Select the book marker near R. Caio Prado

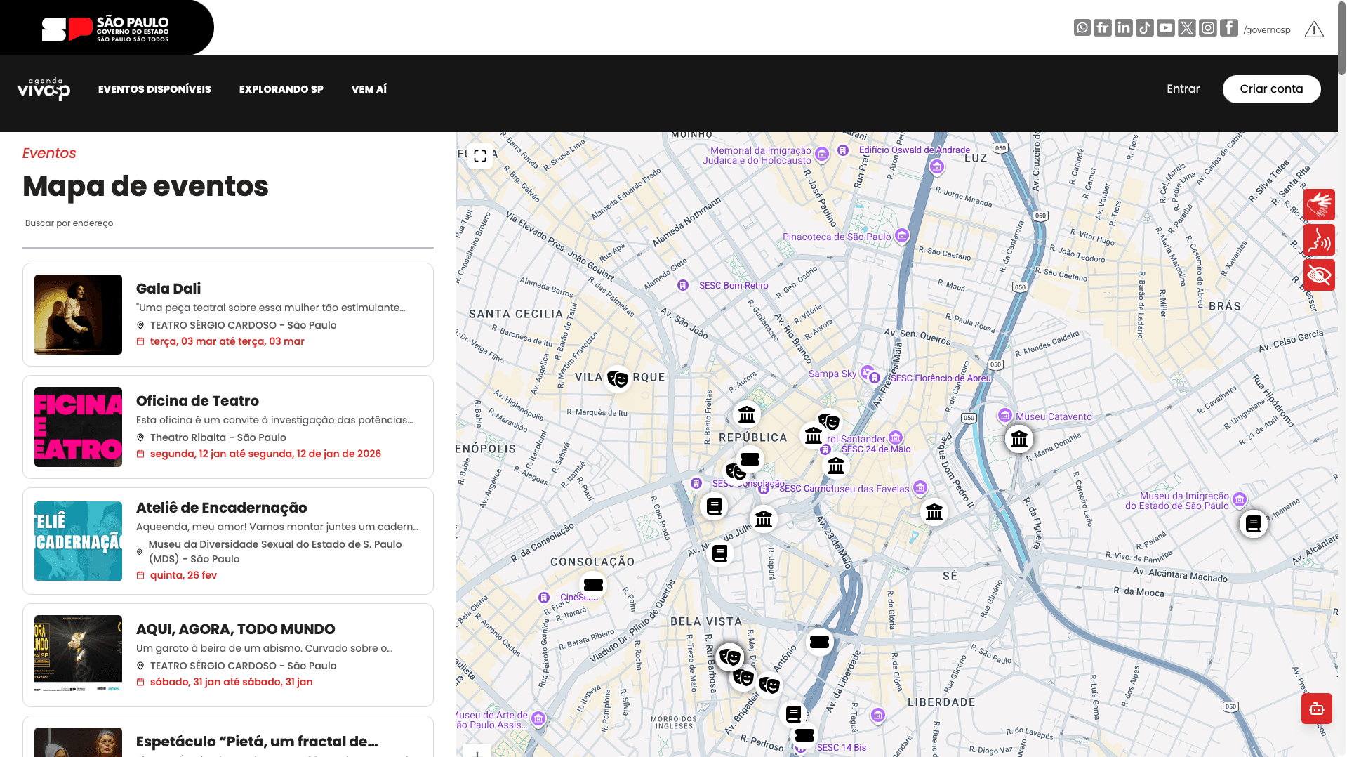click(715, 506)
